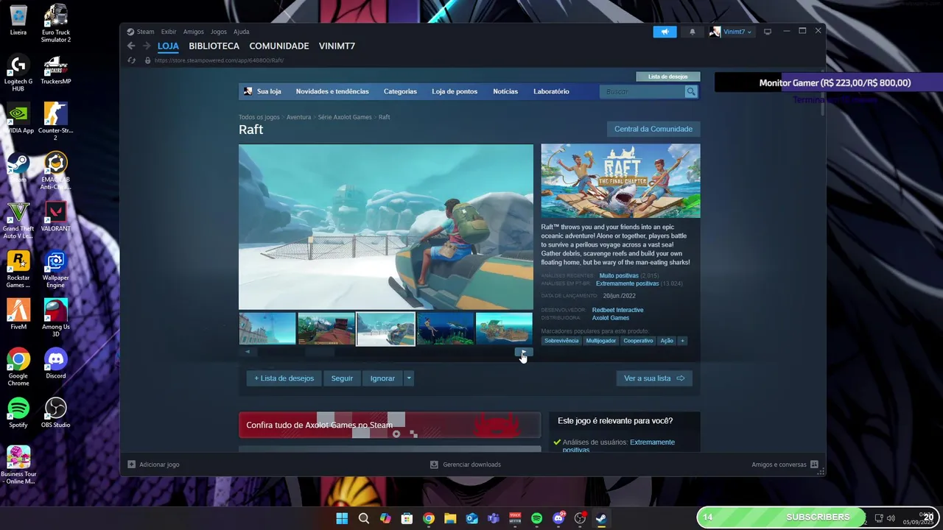Open FiveM desktop shortcut
943x530 pixels.
point(18,315)
